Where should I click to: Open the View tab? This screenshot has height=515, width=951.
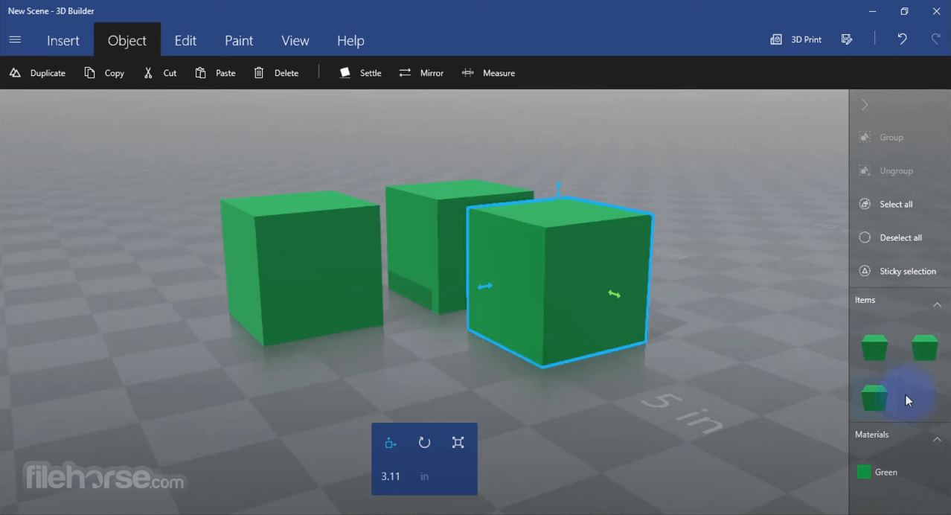(x=295, y=41)
